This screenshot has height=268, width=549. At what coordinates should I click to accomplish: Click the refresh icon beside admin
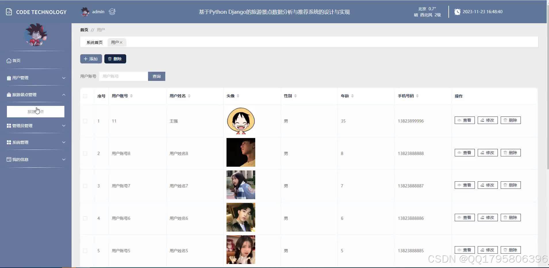112,12
